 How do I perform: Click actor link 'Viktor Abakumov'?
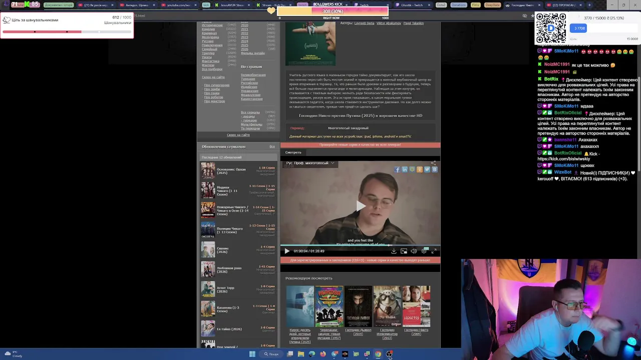click(389, 23)
